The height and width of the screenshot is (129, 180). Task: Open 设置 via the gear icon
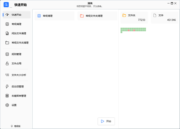pos(7,105)
